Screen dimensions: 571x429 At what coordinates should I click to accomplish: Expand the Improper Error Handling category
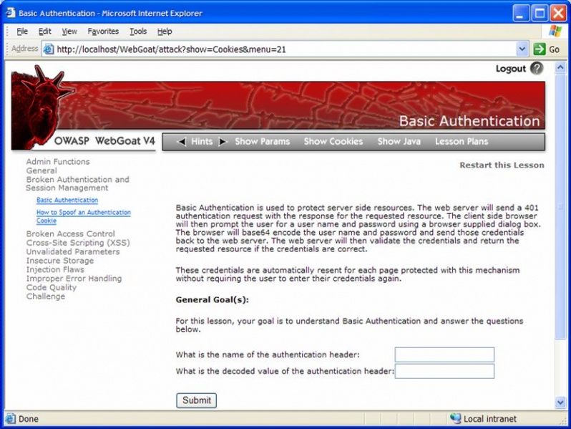click(x=74, y=279)
